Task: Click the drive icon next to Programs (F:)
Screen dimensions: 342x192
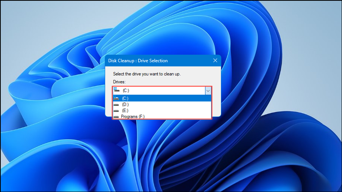Action: point(116,117)
